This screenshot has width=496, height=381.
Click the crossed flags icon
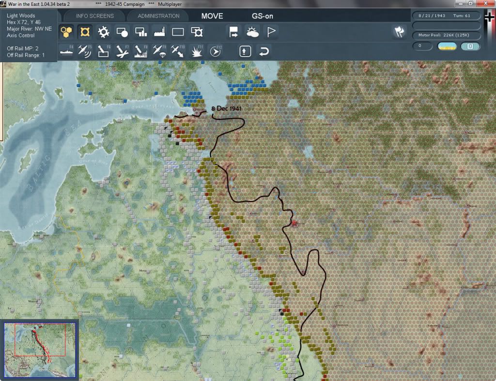[x=399, y=31]
